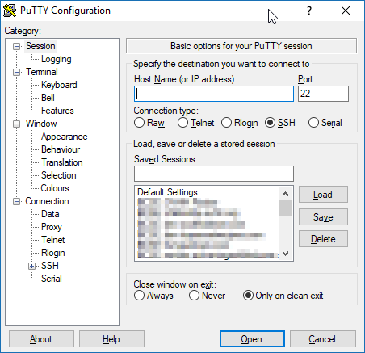This screenshot has height=353, width=365.
Task: Select the Terminal category
Action: (42, 72)
